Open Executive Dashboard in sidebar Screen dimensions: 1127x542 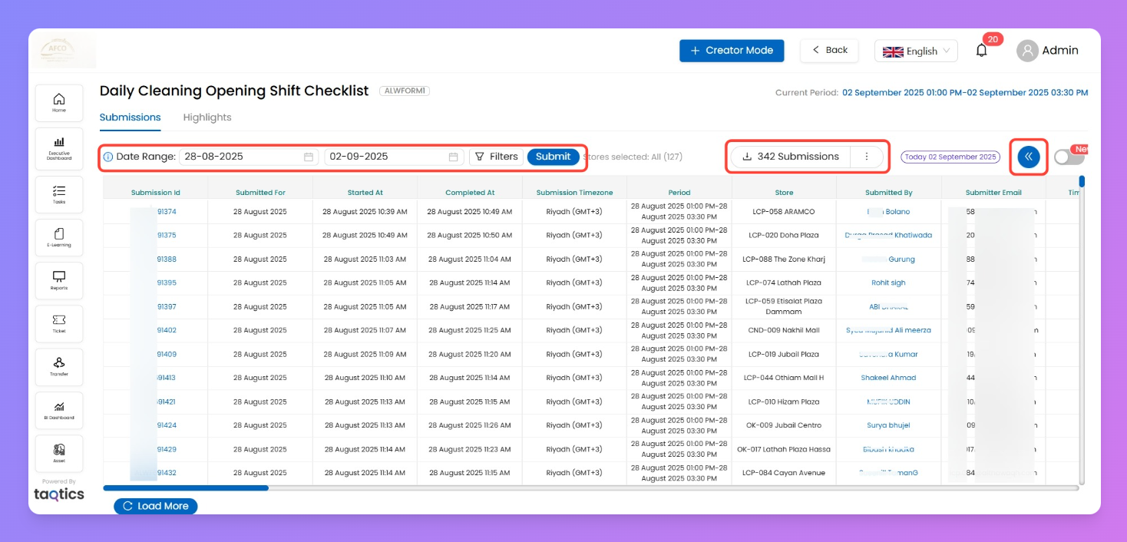coord(59,148)
